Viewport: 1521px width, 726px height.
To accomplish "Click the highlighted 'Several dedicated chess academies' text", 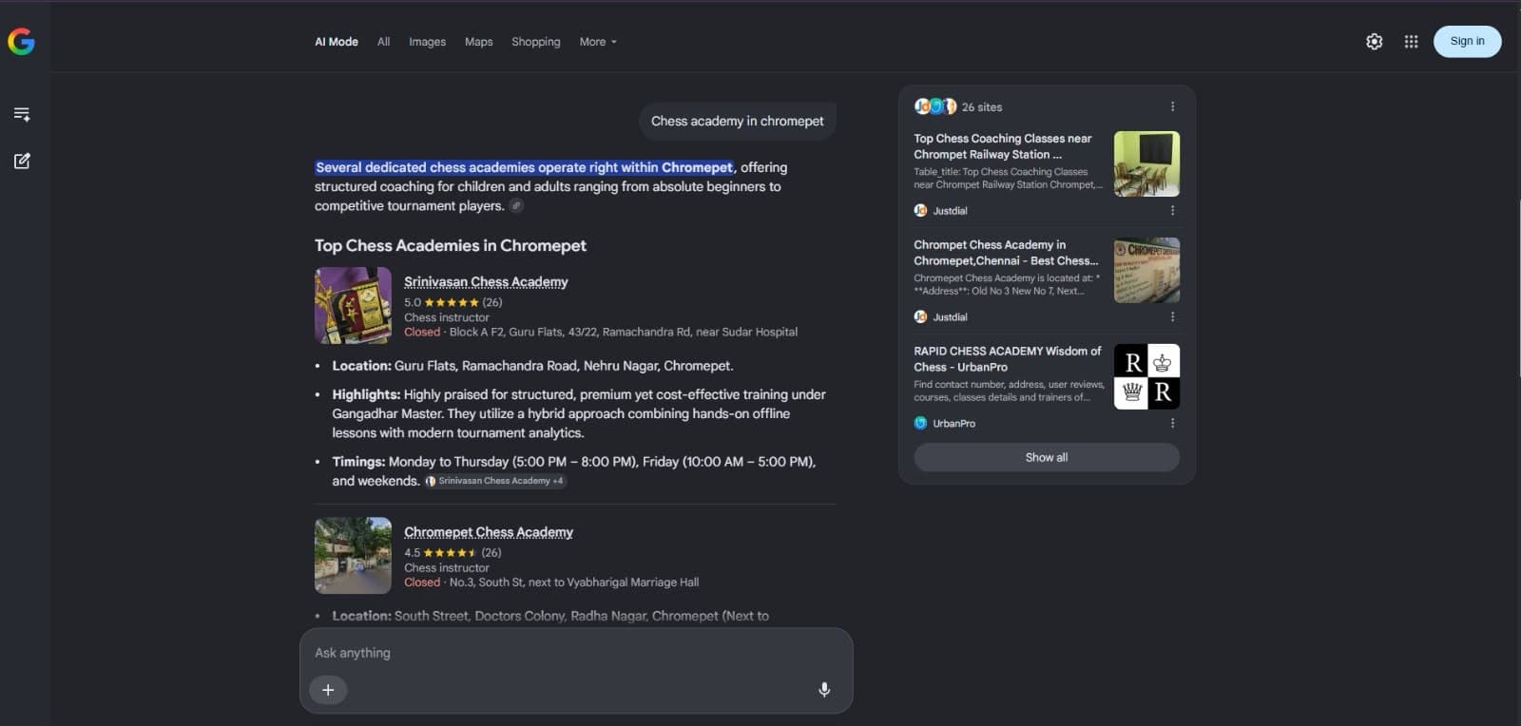I will 524,167.
